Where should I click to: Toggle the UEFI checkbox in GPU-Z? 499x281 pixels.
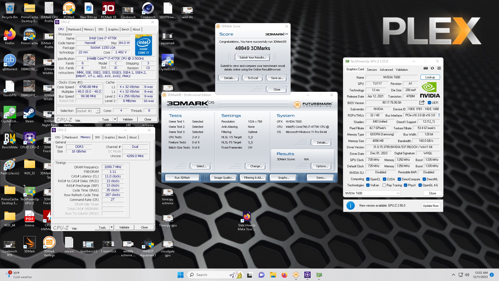[x=429, y=103]
